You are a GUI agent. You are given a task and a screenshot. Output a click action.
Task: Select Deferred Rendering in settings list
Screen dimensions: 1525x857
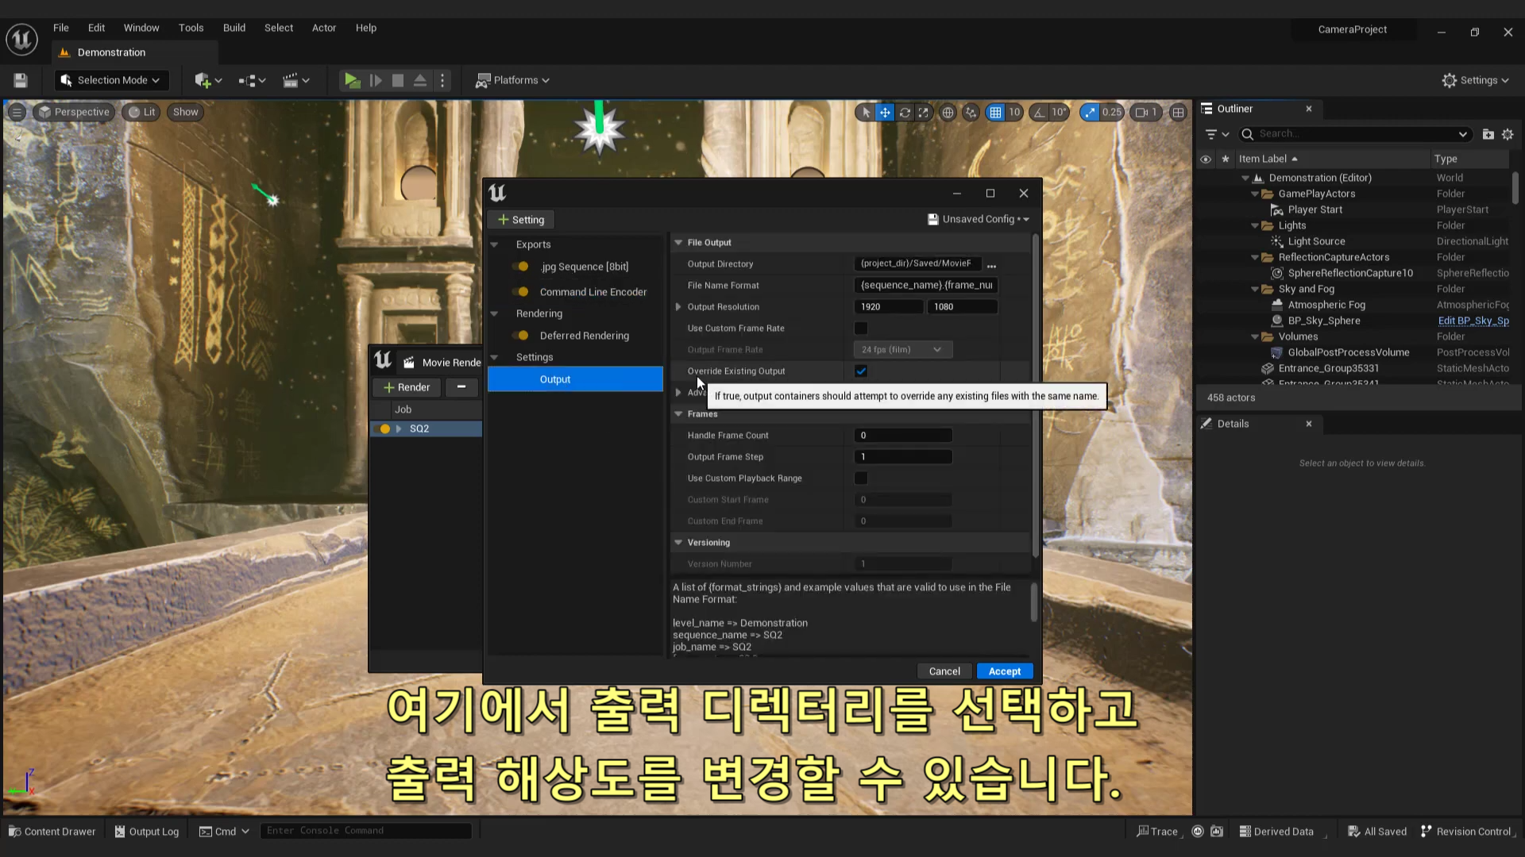[x=584, y=336]
